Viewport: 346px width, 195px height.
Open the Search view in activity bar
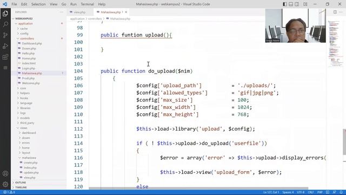tap(5, 24)
